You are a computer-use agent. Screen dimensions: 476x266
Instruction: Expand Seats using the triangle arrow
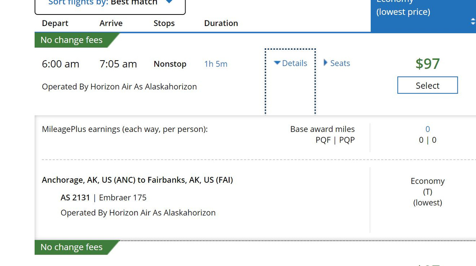click(x=325, y=63)
